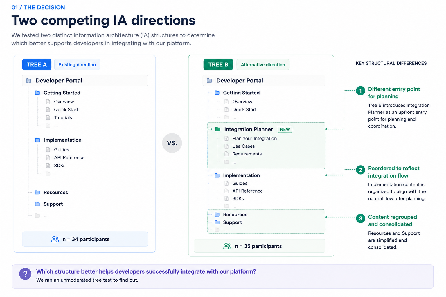Click 'Content regrouped and consolidated' heading

click(x=392, y=221)
